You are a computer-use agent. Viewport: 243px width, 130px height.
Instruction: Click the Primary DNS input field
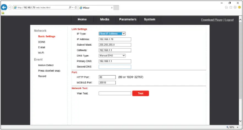pos(115,61)
